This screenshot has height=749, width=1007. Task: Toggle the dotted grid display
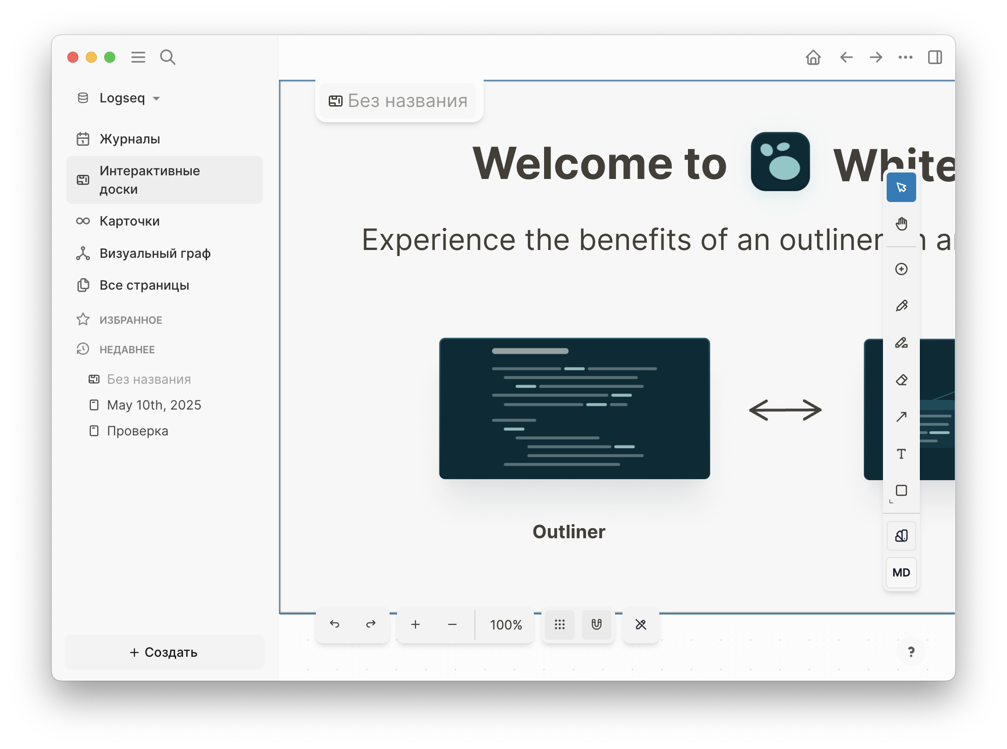pyautogui.click(x=560, y=624)
